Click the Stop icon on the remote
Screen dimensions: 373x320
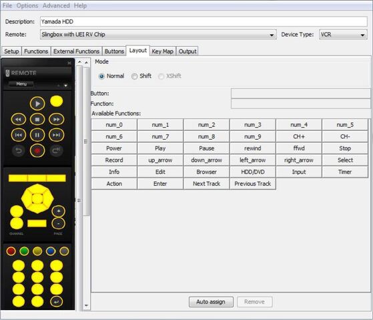[x=37, y=120]
